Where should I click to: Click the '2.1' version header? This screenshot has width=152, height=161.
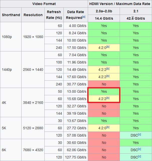coord(136,11)
